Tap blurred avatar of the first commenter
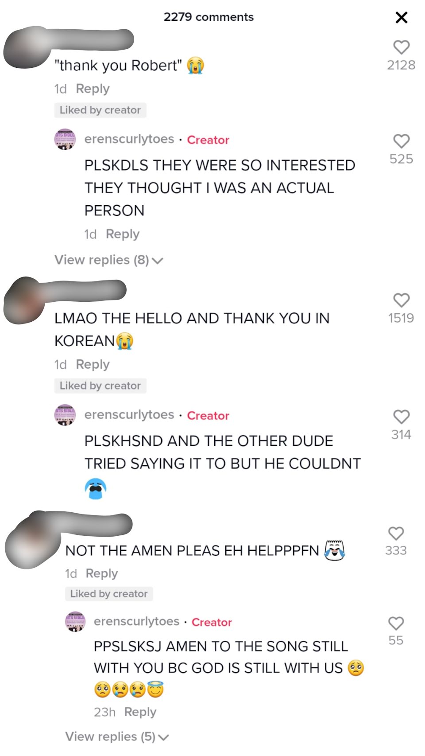Image resolution: width=425 pixels, height=756 pixels. click(27, 48)
